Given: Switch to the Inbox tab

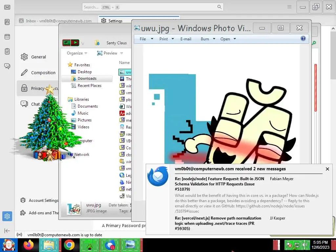Looking at the screenshot, I should (x=55, y=21).
